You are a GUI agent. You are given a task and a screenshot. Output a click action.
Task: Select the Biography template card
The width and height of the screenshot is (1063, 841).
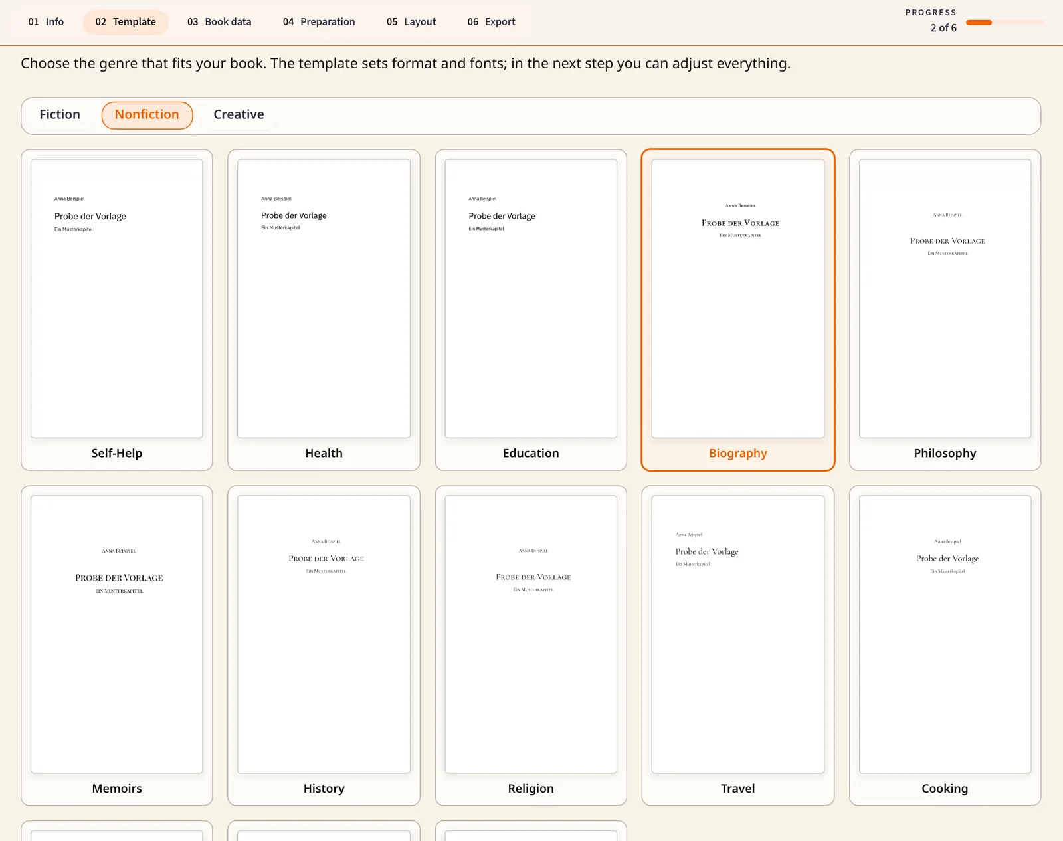click(x=737, y=310)
